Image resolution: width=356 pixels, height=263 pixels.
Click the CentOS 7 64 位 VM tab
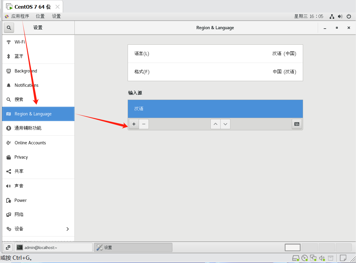coord(33,7)
